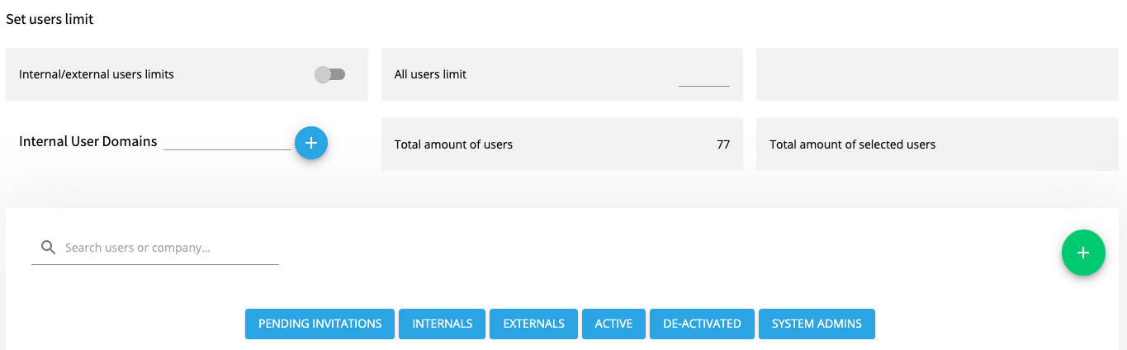
Task: Show the Externals users filter
Action: 534,324
